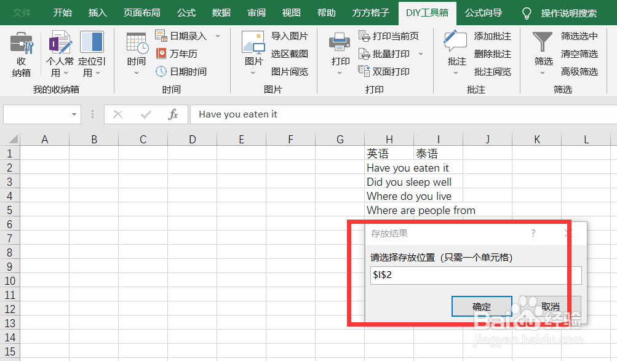The image size is (617, 361).
Task: Click the formula bar text field
Action: click(x=404, y=114)
